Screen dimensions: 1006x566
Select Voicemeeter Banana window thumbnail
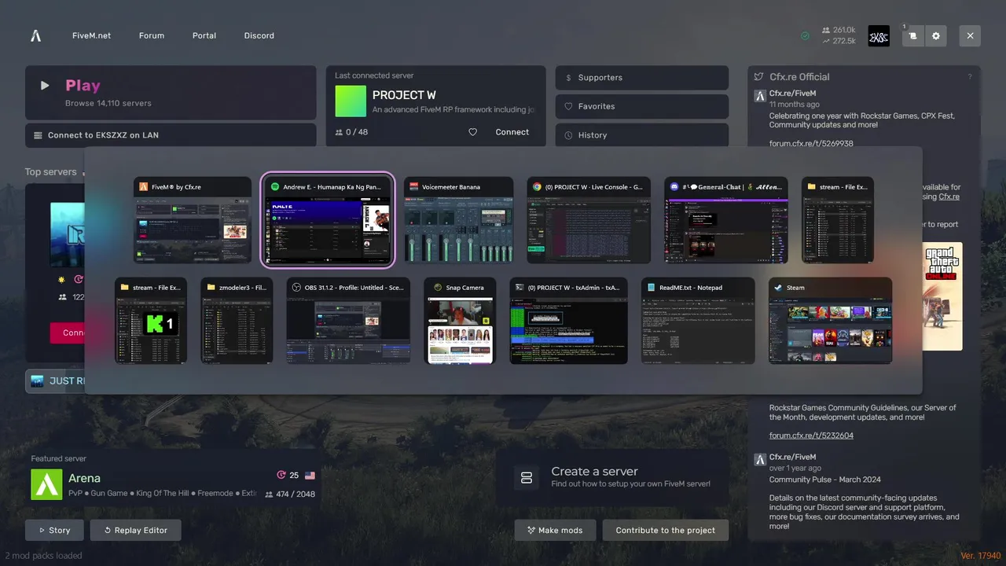[458, 220]
